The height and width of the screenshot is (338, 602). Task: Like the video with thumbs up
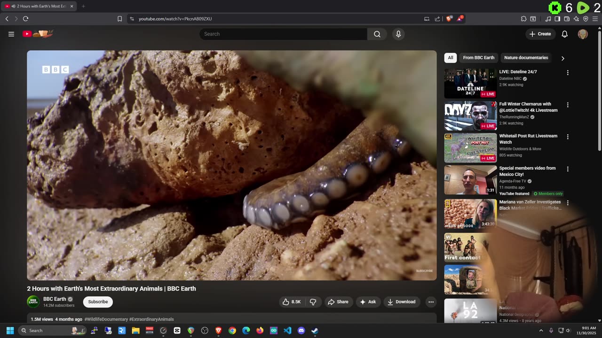[x=291, y=302]
